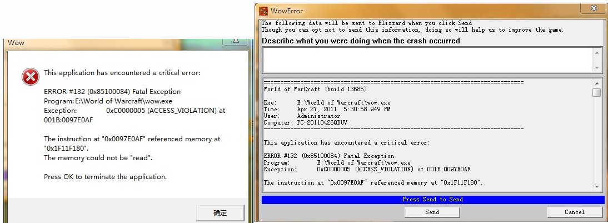Click the 确定 button in Wow dialog
This screenshot has width=608, height=223.
coord(220,213)
